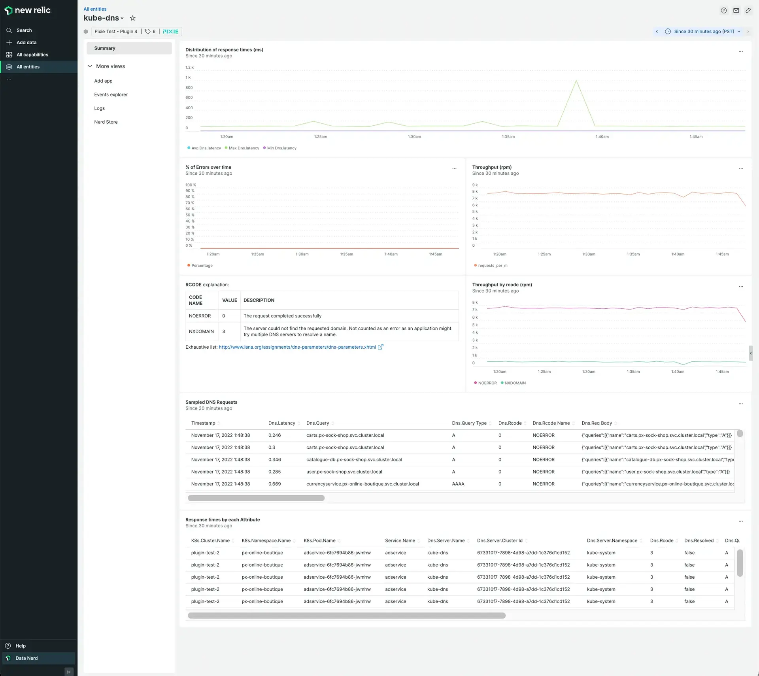
Task: Click the help question mark icon
Action: [x=724, y=10]
